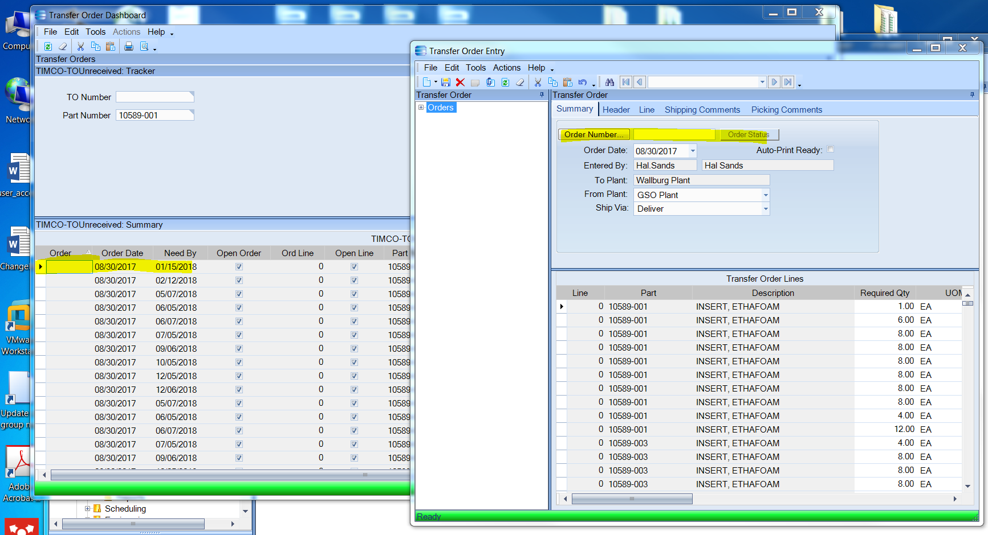Viewport: 988px width, 535px height.
Task: Sort by the Need By column header
Action: pos(180,253)
